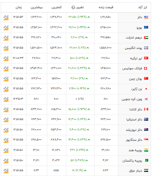Open the درهم امارات currency link
Viewport: 153px width, 176px height.
pyautogui.click(x=134, y=37)
